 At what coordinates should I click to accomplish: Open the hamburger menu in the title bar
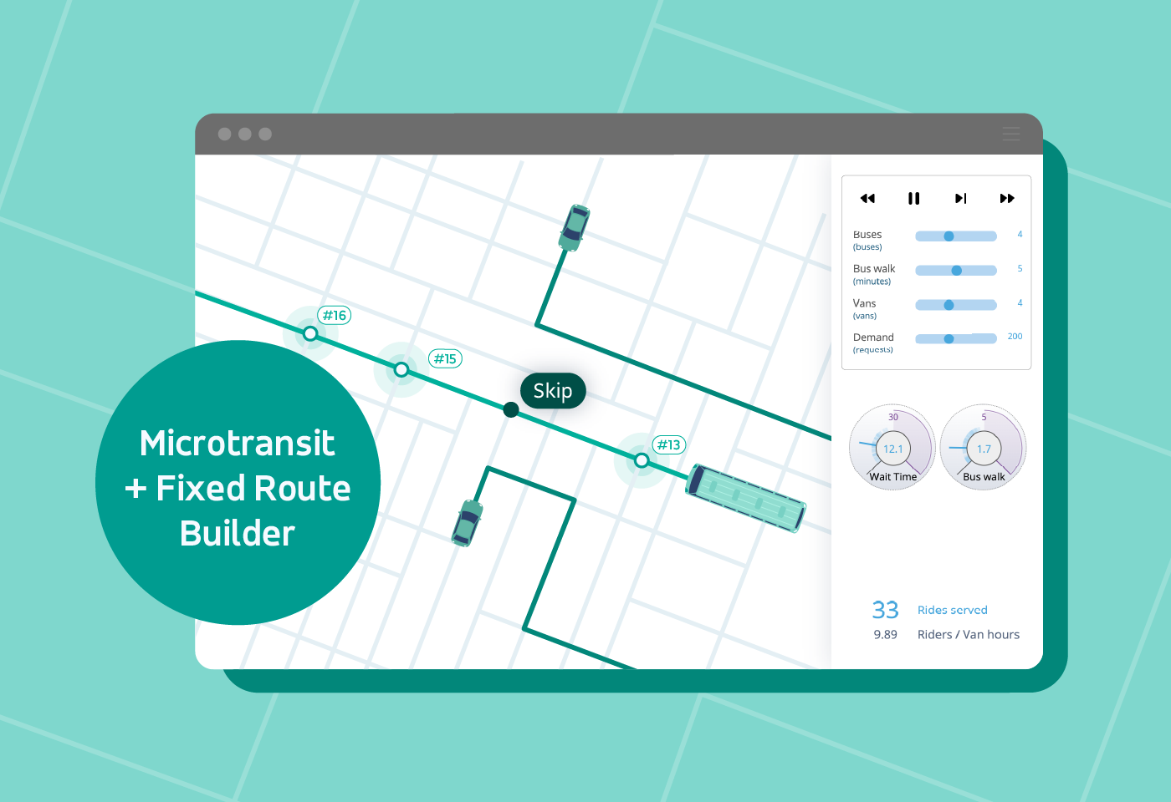click(1010, 134)
